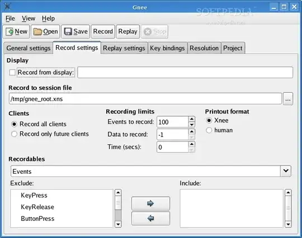Decrease Events to record with down arrow
The width and height of the screenshot is (302, 238).
pyautogui.click(x=192, y=125)
